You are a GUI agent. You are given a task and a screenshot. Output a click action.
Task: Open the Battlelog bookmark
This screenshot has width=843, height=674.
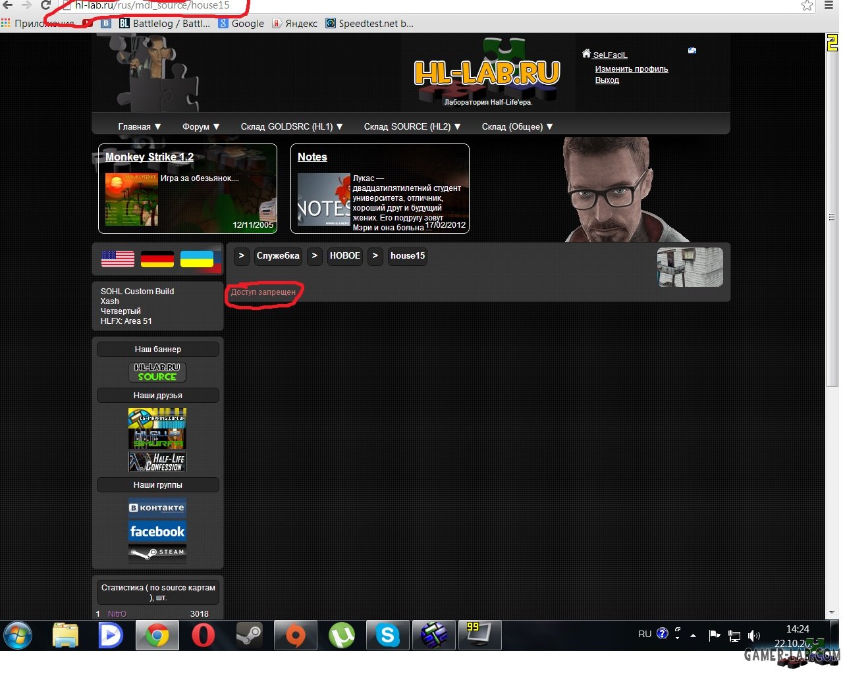[x=165, y=24]
